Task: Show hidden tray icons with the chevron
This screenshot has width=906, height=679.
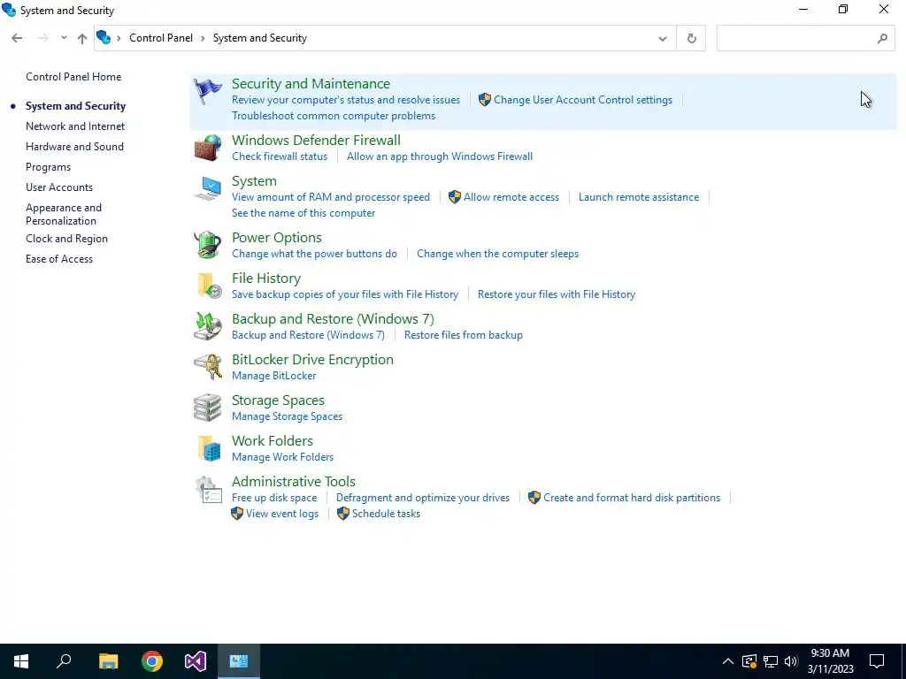Action: (728, 661)
